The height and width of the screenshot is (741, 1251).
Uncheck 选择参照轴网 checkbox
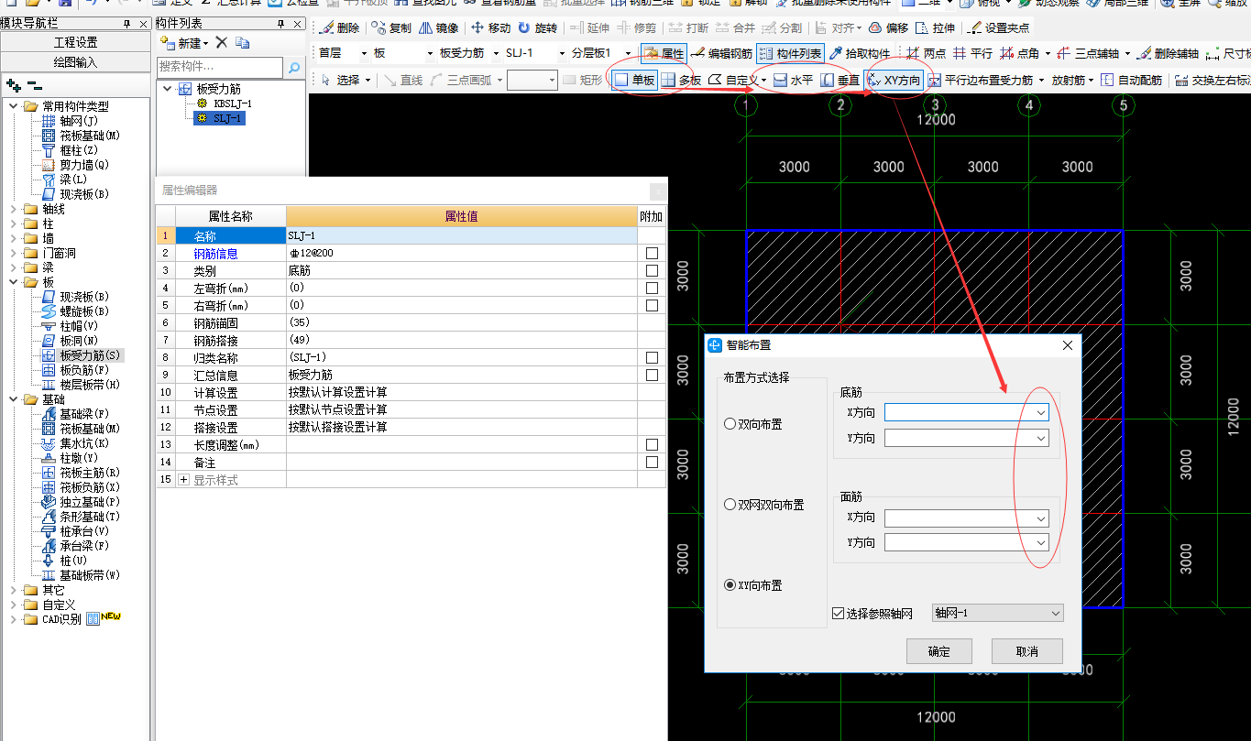(x=838, y=613)
